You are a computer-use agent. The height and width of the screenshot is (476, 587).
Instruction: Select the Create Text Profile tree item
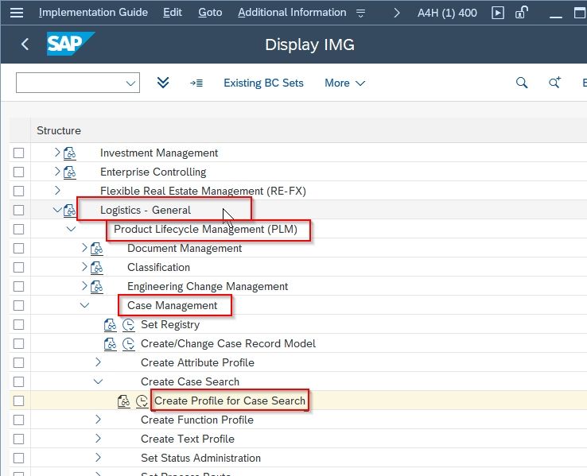pos(188,439)
